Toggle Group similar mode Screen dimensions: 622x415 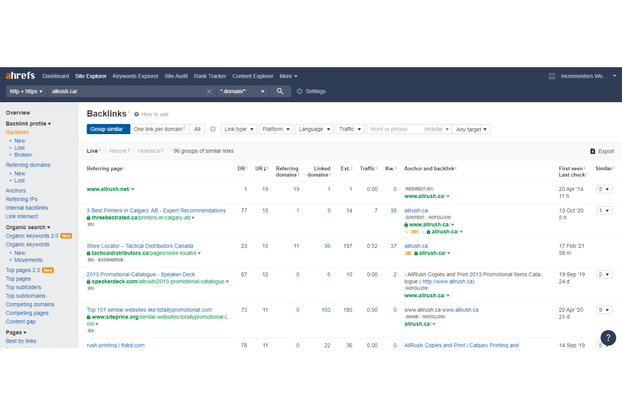point(108,129)
